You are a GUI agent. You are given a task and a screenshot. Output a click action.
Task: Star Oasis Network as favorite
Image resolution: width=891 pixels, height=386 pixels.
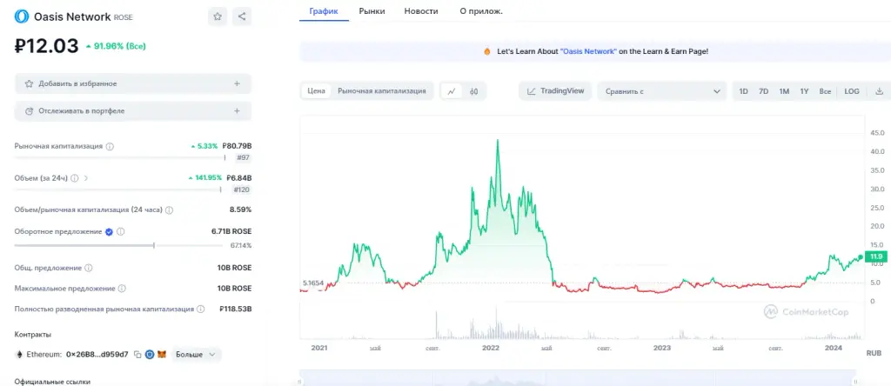(x=217, y=17)
